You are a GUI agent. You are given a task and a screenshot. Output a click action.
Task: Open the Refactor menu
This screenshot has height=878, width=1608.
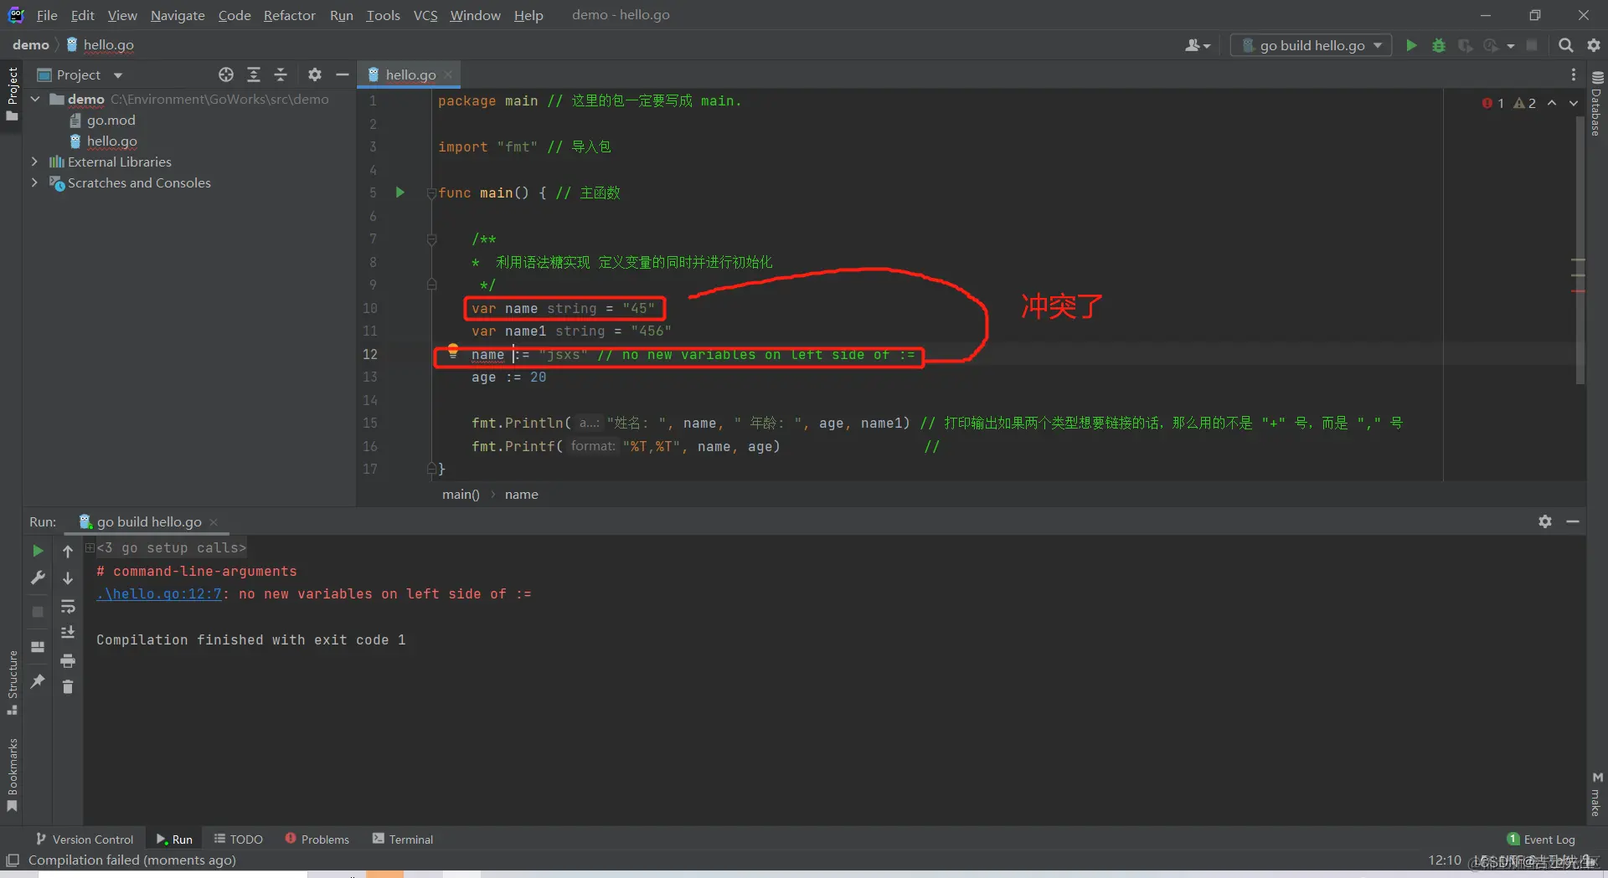[x=289, y=15]
